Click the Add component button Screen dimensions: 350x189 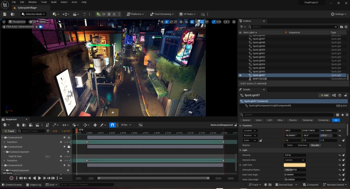pos(324,95)
